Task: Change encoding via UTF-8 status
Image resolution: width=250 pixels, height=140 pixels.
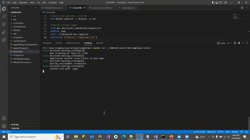Action: tap(220, 132)
